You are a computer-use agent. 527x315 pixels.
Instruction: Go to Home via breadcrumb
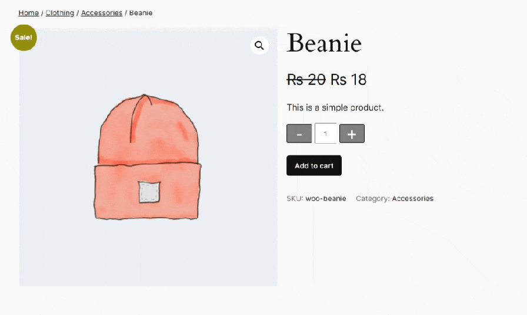click(x=28, y=13)
